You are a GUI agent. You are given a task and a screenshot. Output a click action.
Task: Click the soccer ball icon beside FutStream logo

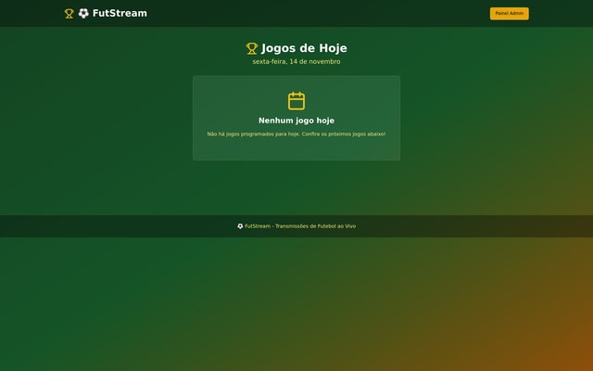[x=83, y=14]
